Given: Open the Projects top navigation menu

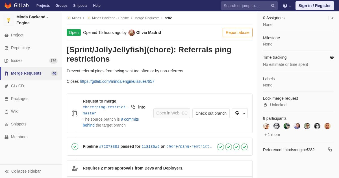Looking at the screenshot, I should [43, 6].
